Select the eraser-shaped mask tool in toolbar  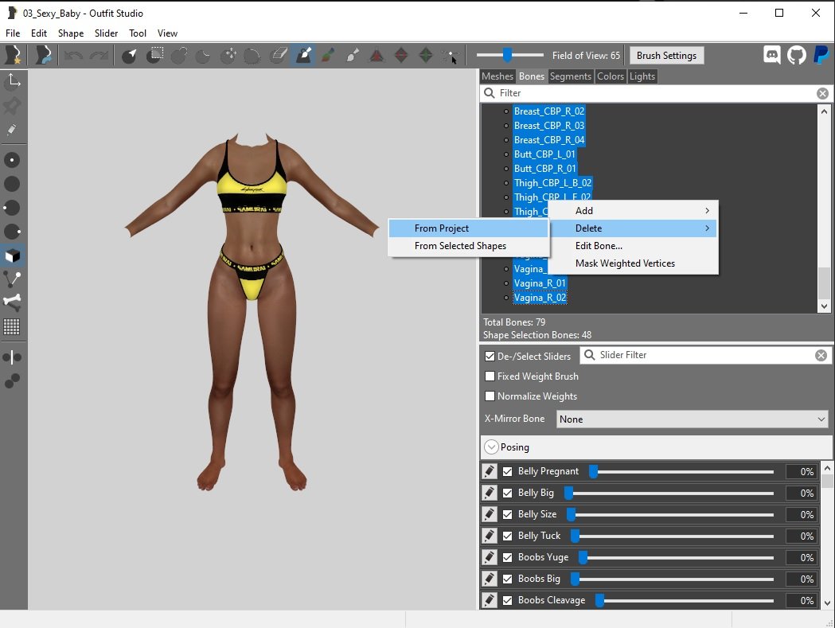(278, 55)
